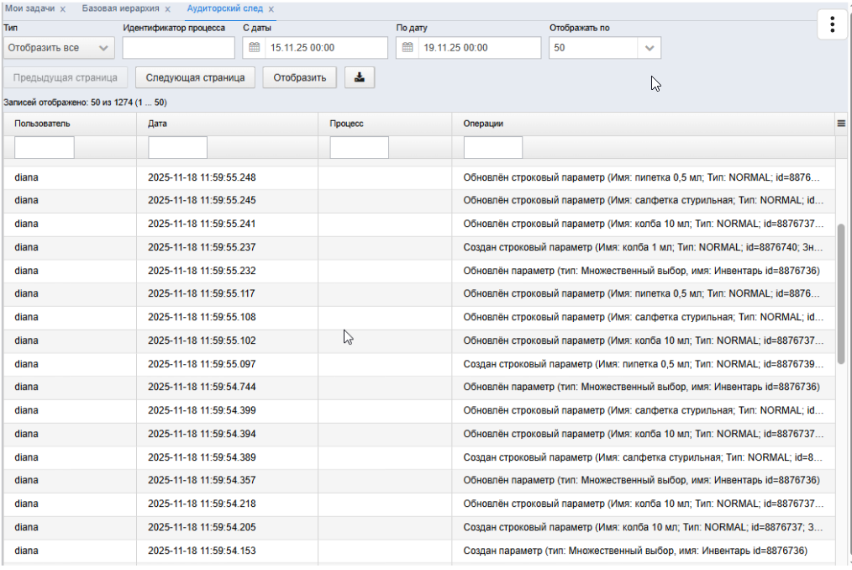Image resolution: width=852 pixels, height=570 pixels.
Task: Switch to the Базовая иерархия tab
Action: 121,8
